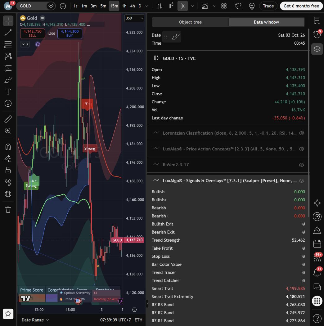Select the 4h timeframe
Viewport: 324px width, 326px height.
pos(133,6)
